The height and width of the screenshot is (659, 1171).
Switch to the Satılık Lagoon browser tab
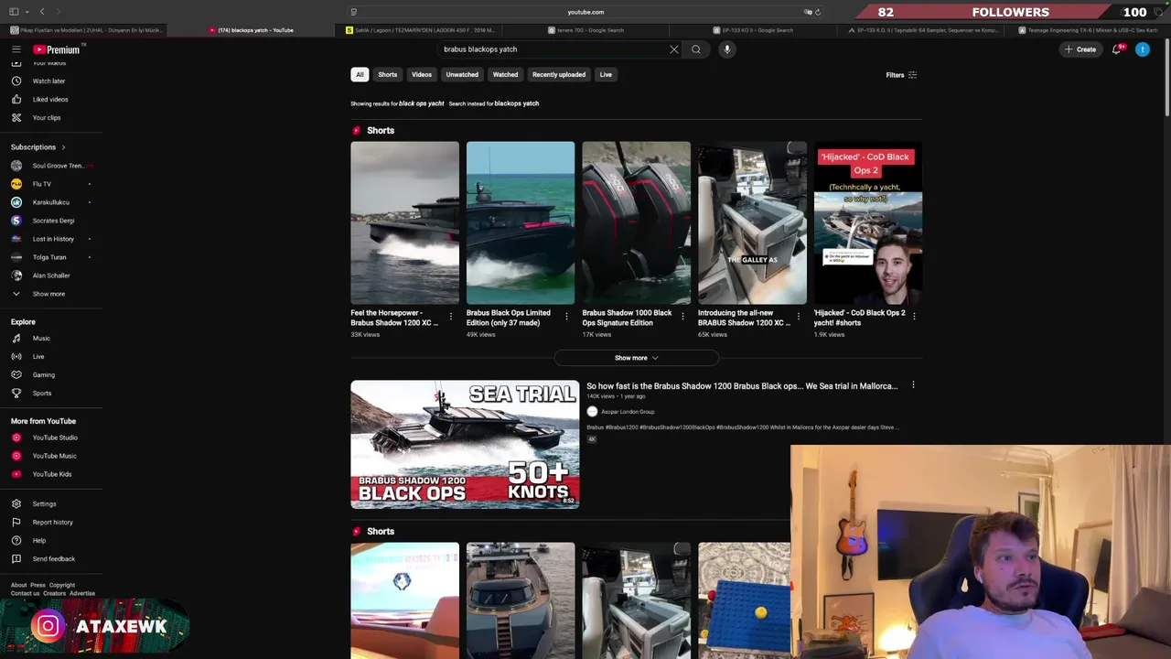[x=420, y=30]
